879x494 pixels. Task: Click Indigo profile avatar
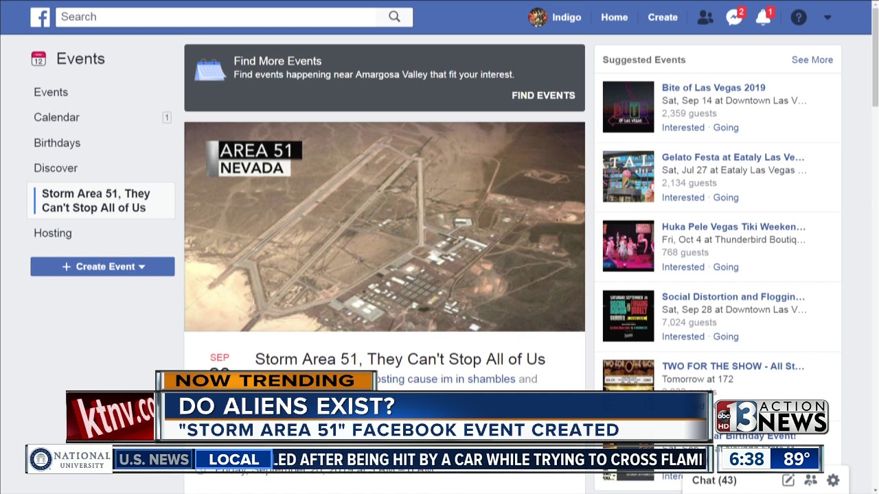[538, 17]
